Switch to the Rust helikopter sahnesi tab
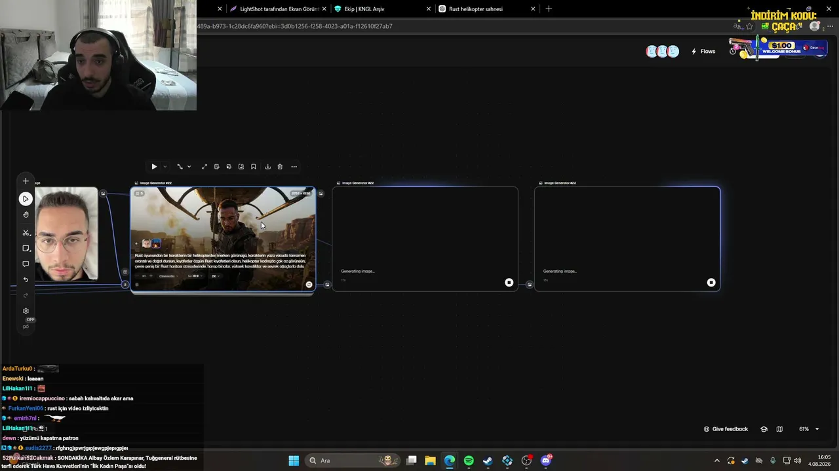Screen dimensions: 839x471 pos(486,9)
